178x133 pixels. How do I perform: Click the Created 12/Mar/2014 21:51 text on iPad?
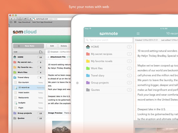pyautogui.click(x=146, y=40)
